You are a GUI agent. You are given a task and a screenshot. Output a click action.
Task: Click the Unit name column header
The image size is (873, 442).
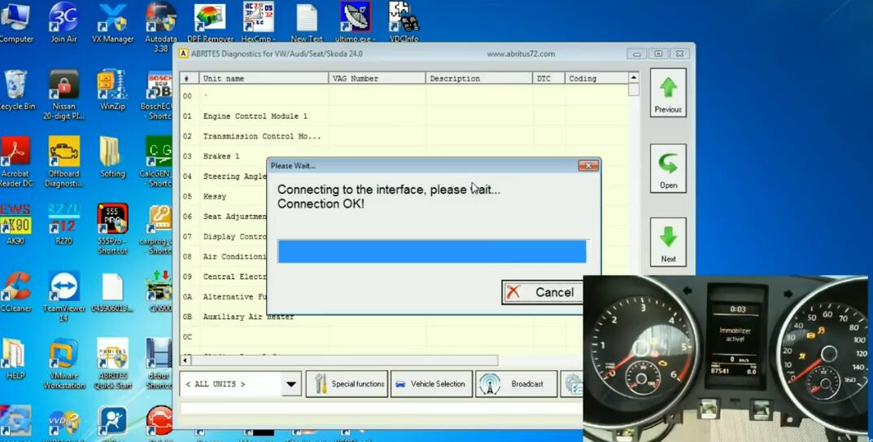pos(264,79)
